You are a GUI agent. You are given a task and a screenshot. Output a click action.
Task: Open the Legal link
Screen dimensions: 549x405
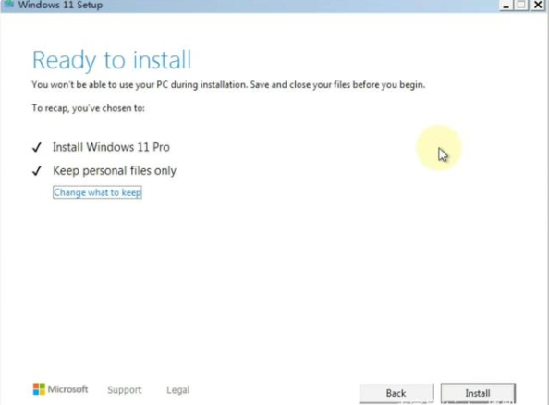177,390
